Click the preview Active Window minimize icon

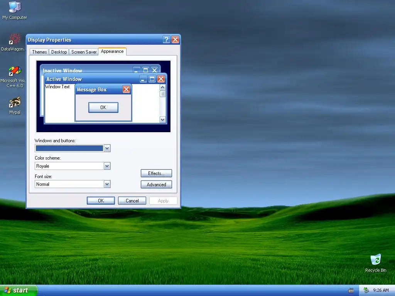point(143,79)
